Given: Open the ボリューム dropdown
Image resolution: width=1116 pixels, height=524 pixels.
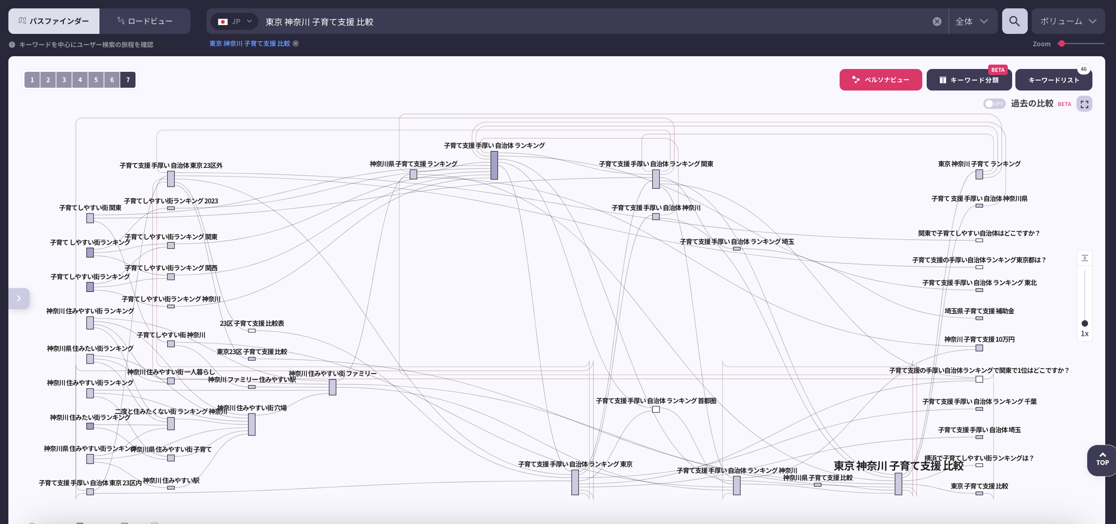Looking at the screenshot, I should point(1068,22).
